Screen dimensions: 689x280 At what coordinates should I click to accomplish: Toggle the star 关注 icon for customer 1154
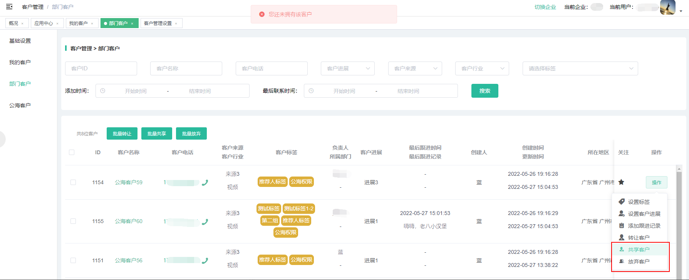point(621,182)
